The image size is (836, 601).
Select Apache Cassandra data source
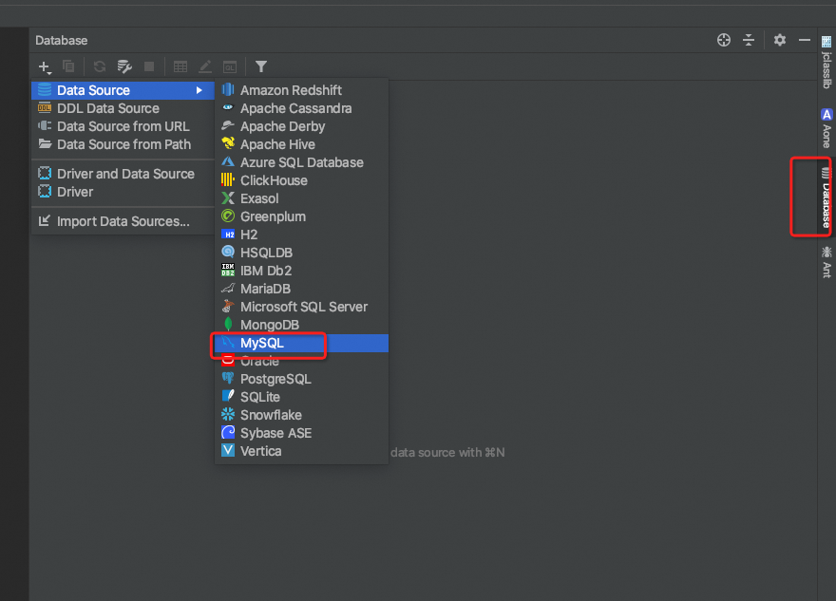(x=302, y=108)
